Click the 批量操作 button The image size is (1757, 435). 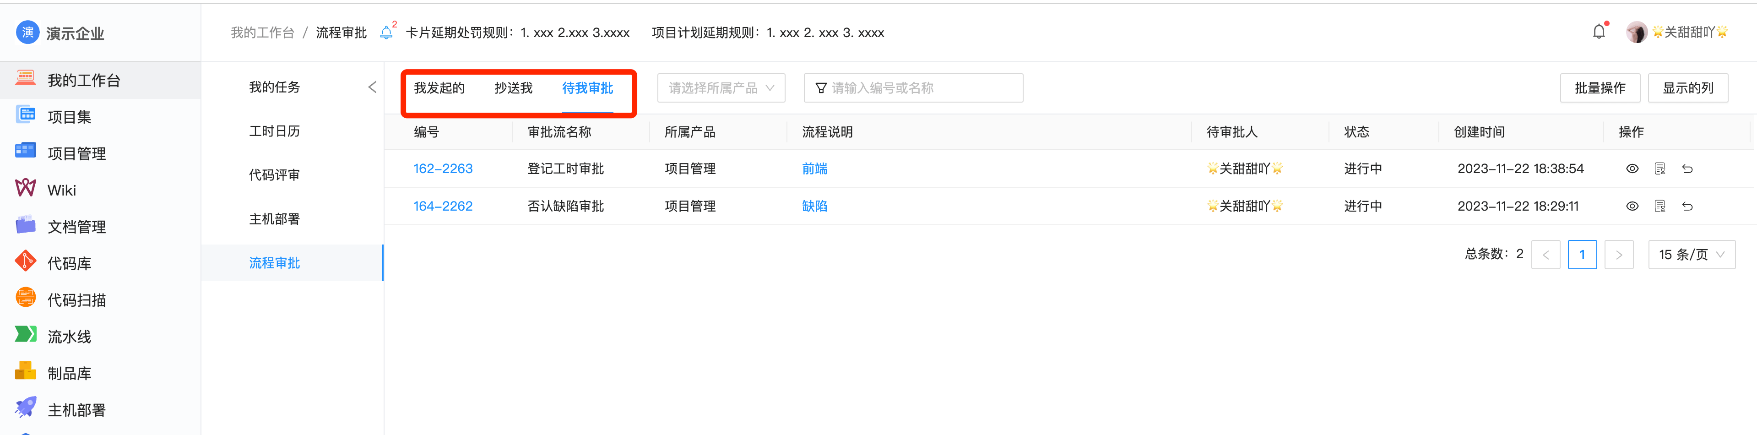tap(1600, 87)
